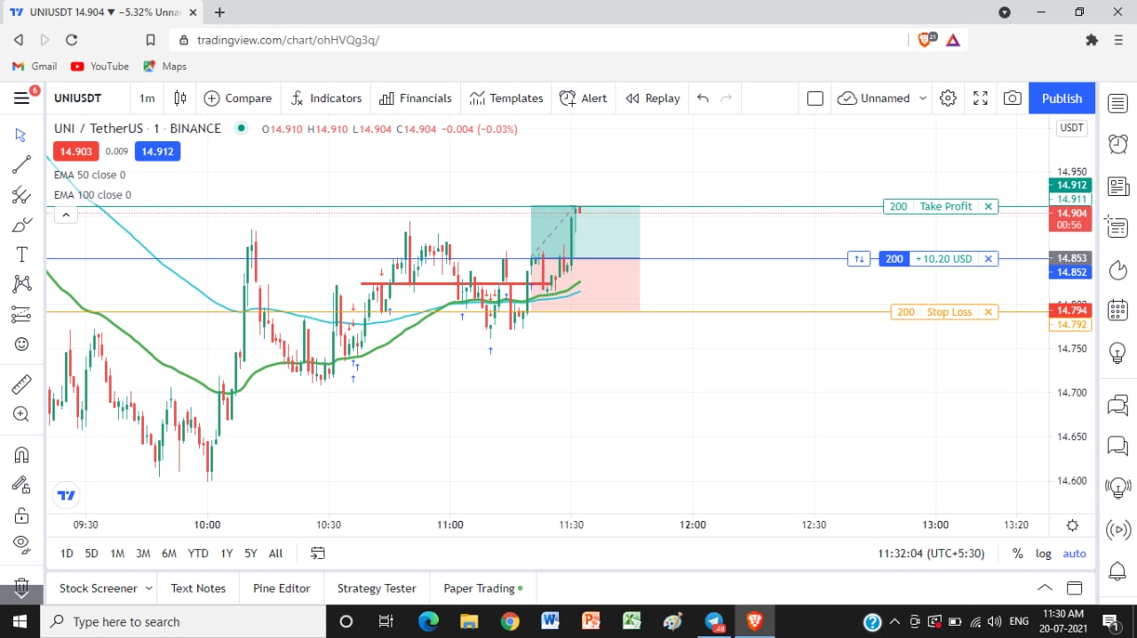Open indicator Templates menu
This screenshot has width=1137, height=638.
point(506,98)
